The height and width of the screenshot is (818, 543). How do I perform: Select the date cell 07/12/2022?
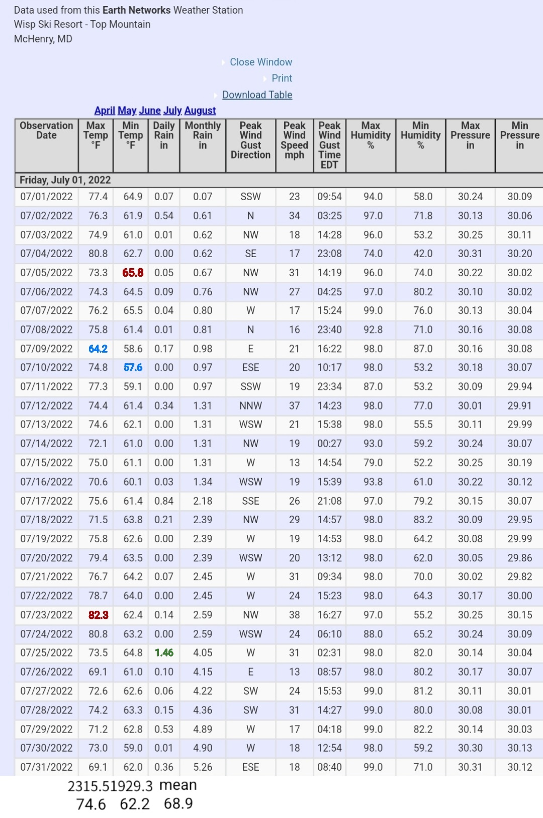click(x=46, y=405)
